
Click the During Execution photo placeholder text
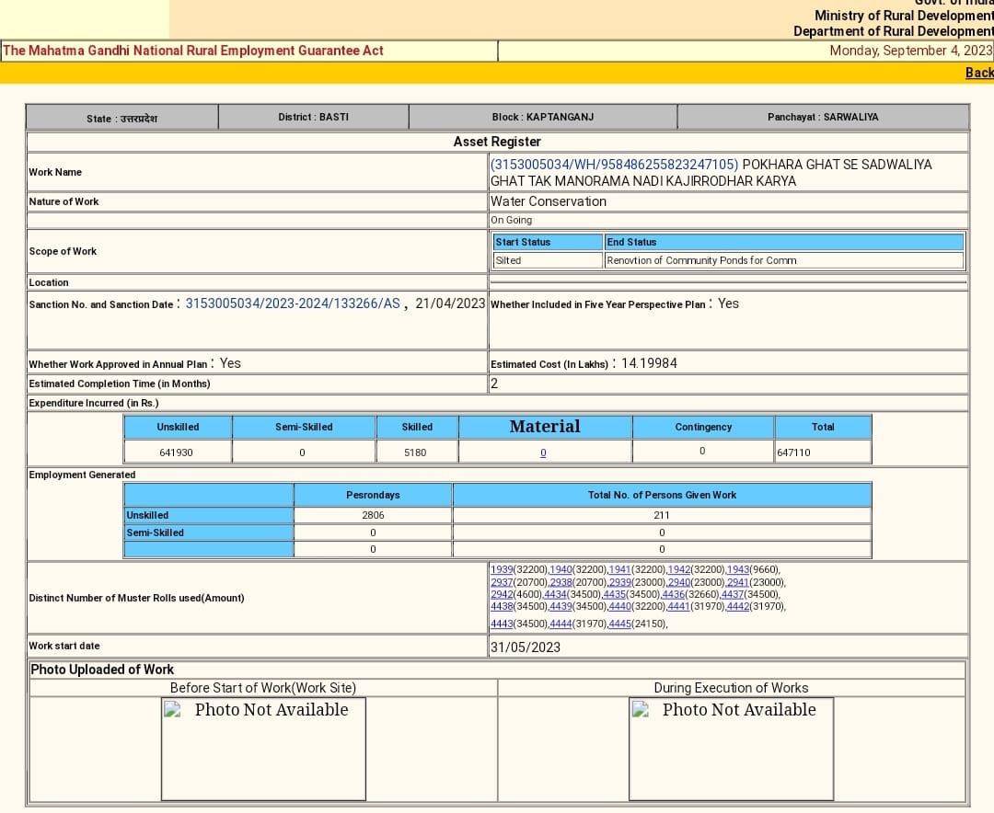(739, 710)
